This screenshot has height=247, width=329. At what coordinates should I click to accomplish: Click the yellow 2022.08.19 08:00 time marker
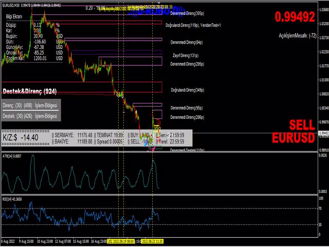tap(123, 241)
